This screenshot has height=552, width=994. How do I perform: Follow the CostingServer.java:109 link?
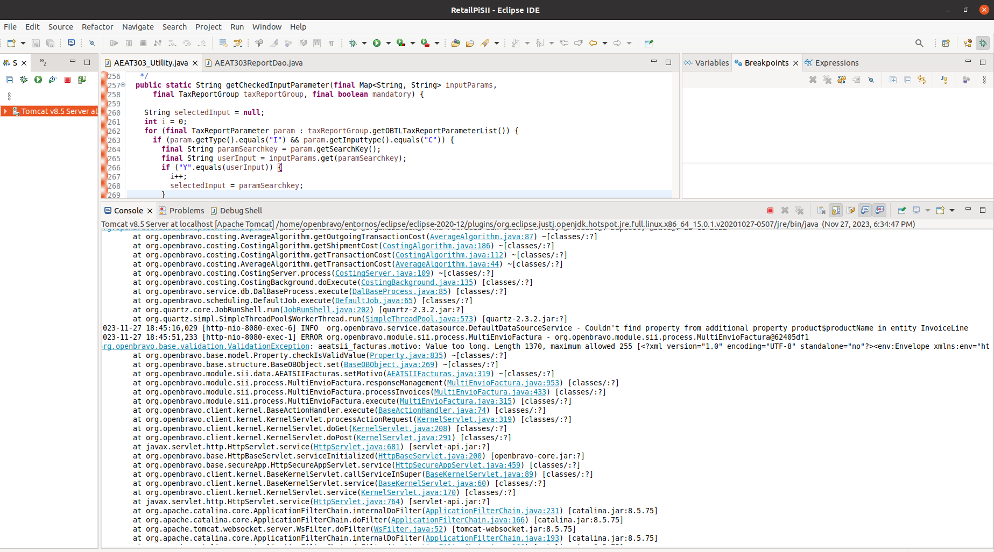click(383, 273)
